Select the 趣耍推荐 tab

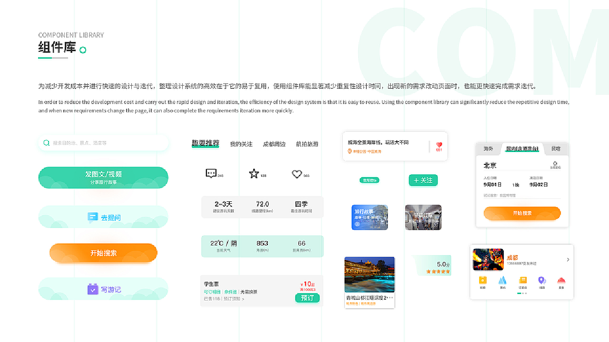point(206,143)
